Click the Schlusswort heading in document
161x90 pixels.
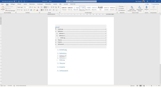[64, 70]
